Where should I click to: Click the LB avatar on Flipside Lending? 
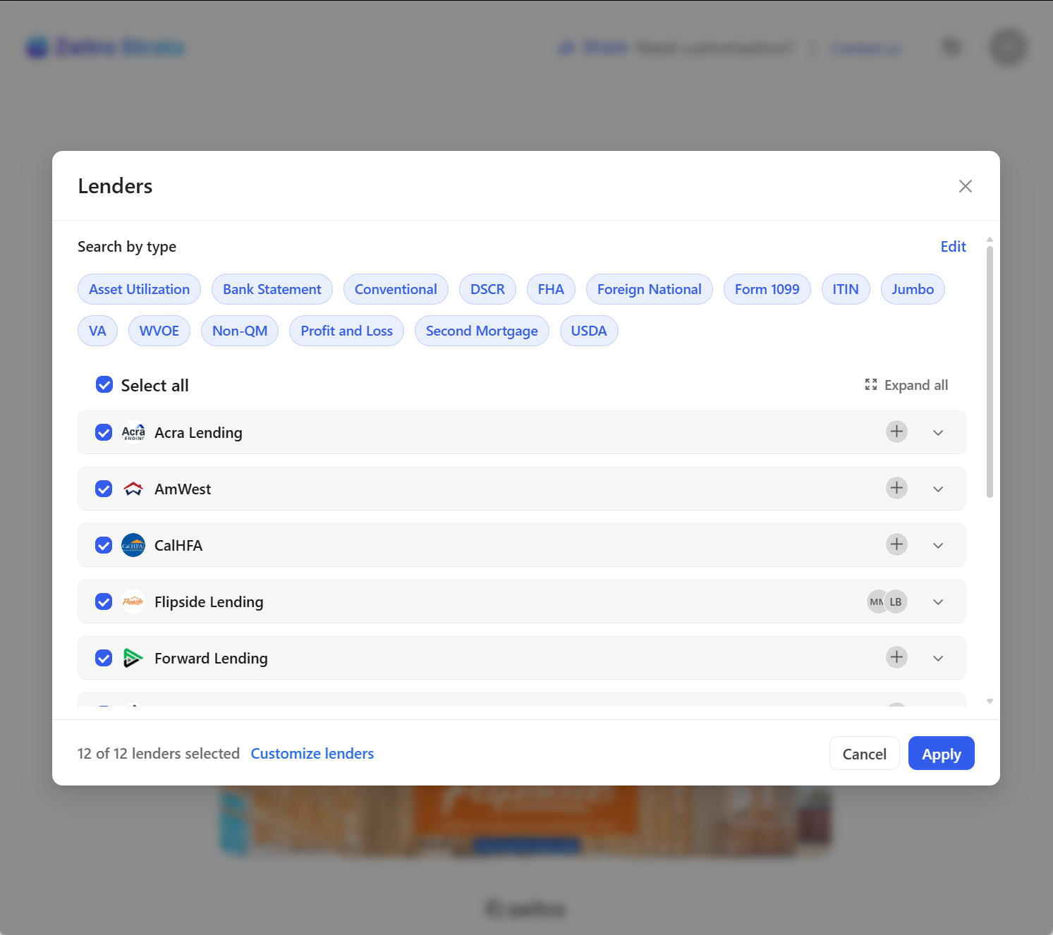896,601
